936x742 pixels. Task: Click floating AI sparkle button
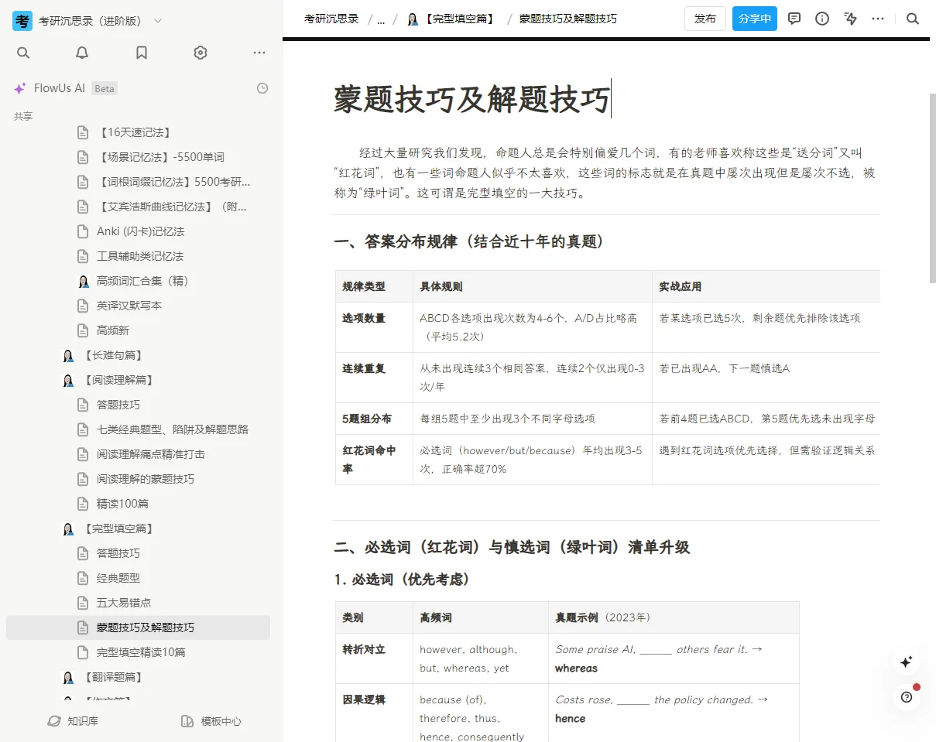[x=907, y=662]
